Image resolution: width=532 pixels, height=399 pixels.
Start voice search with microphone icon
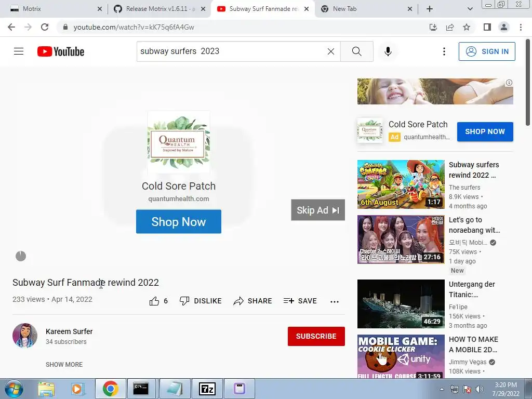click(388, 51)
